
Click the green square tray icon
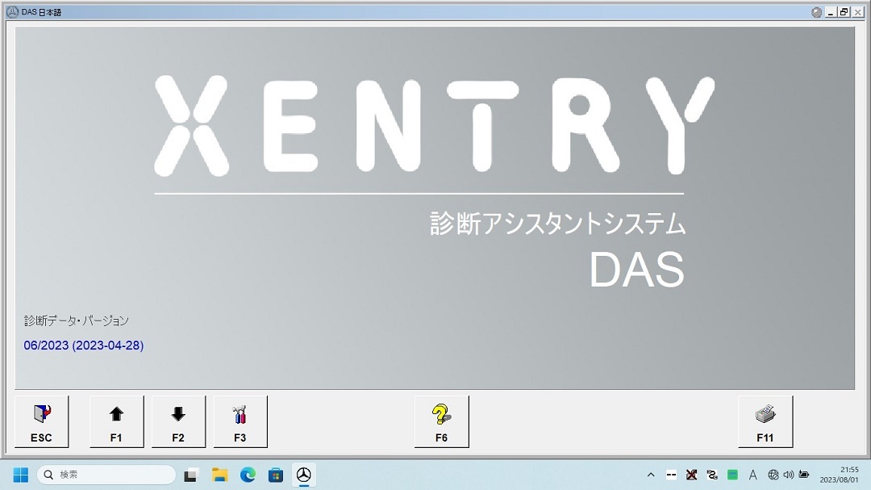[x=732, y=475]
